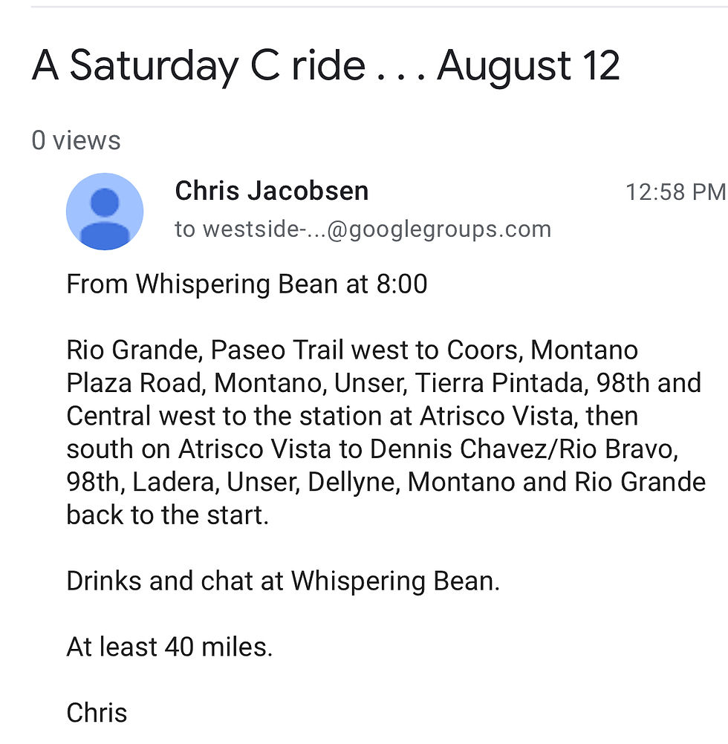Click the At least 40 miles line
Screen dimensions: 728x744
(x=169, y=647)
